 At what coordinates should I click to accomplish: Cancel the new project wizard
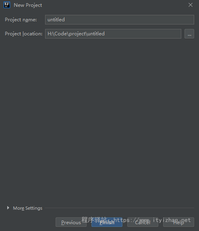pyautogui.click(x=143, y=222)
